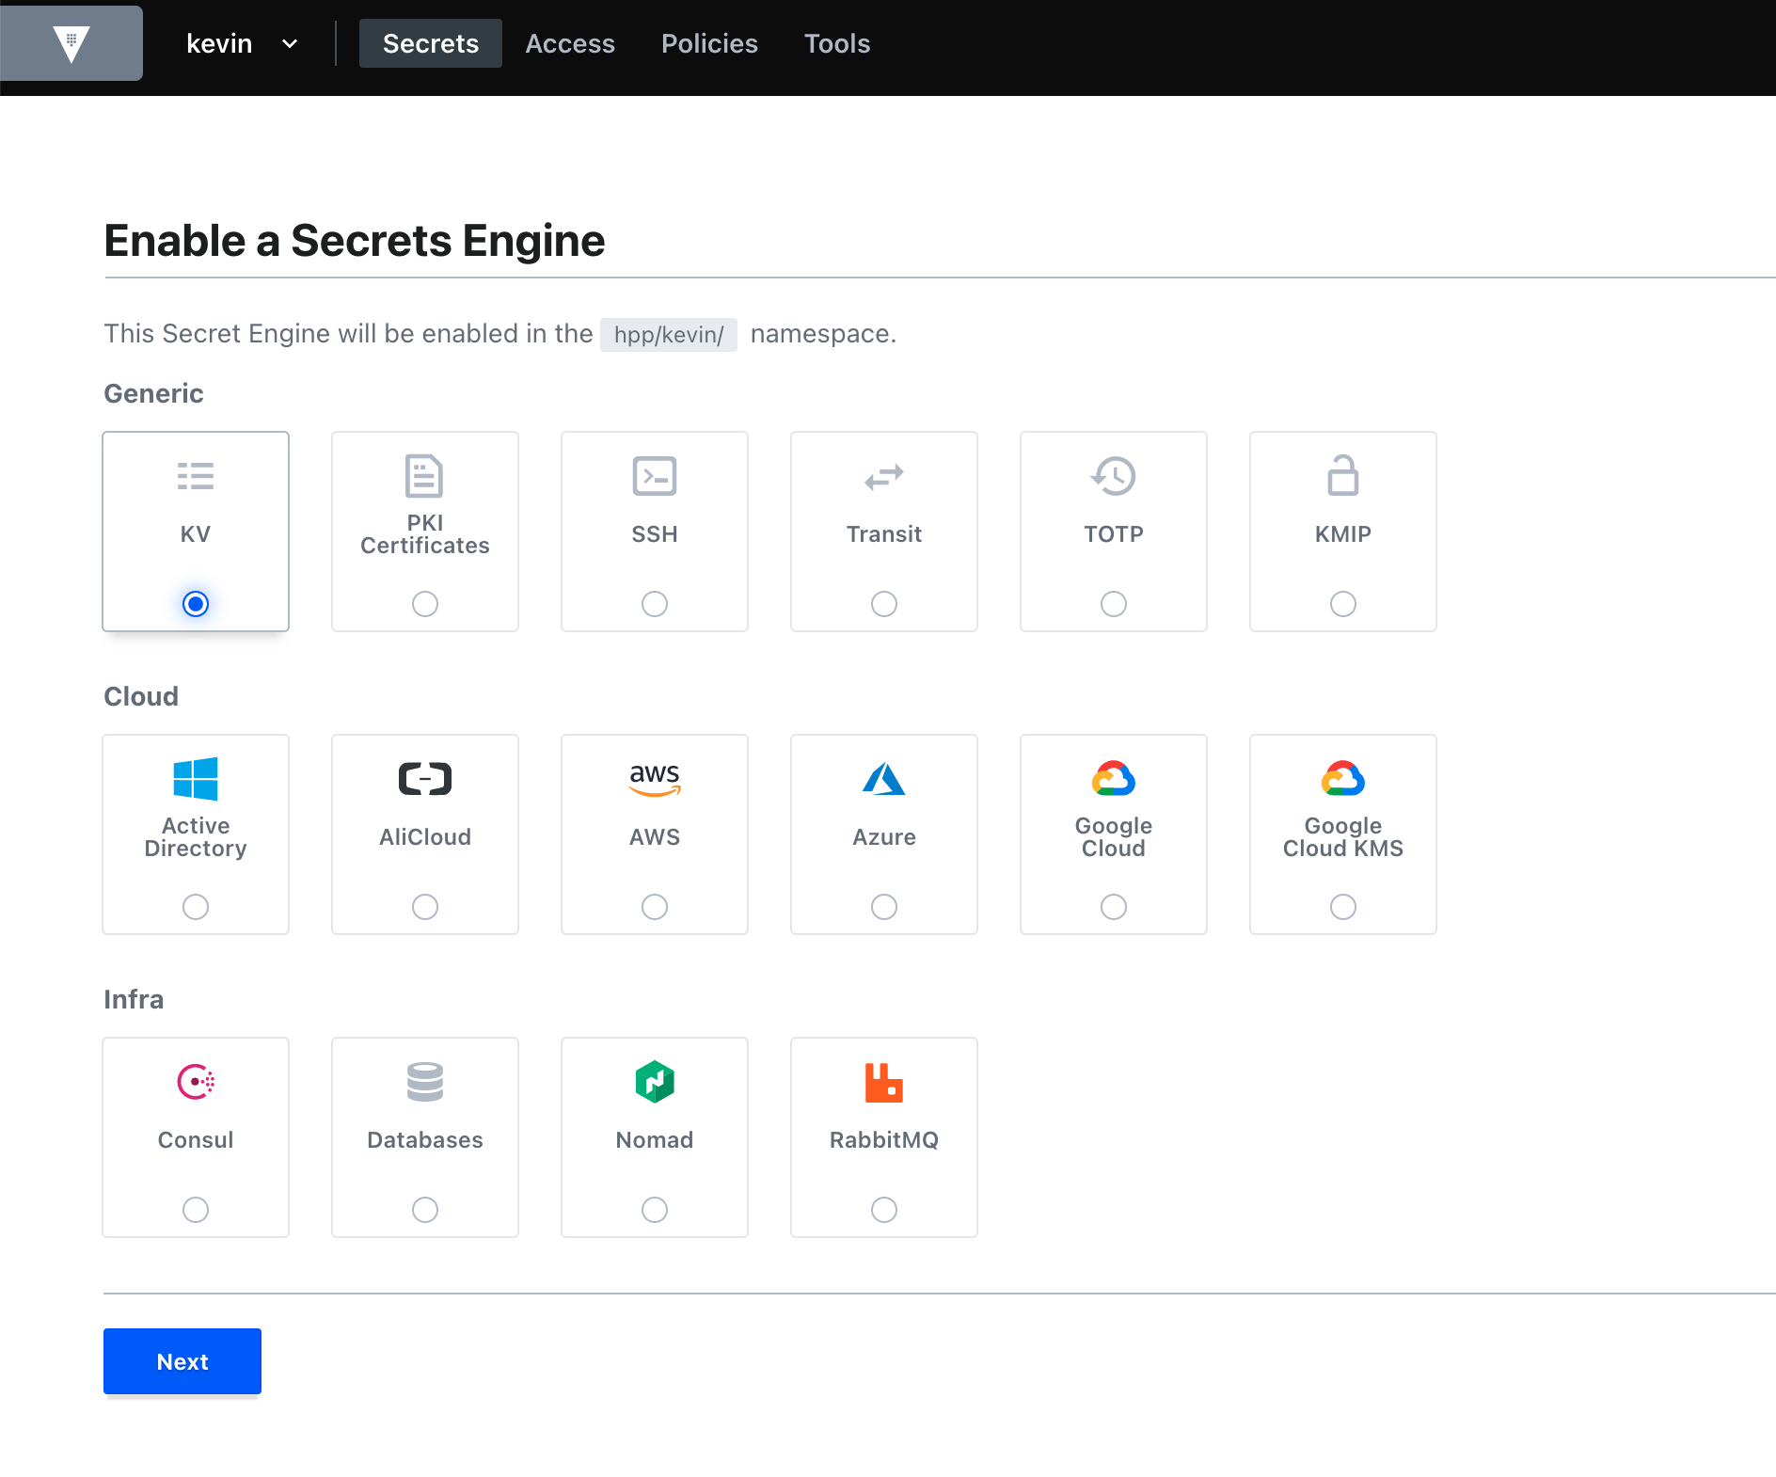This screenshot has height=1477, width=1776.
Task: Click the Enable a Secrets Engine heading
Action: [x=355, y=241]
